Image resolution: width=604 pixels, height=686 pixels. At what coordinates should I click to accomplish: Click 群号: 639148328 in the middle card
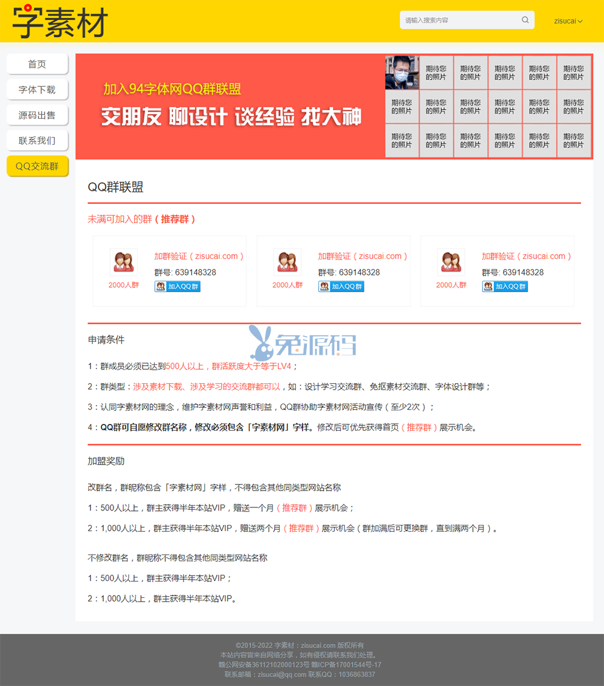tap(349, 272)
